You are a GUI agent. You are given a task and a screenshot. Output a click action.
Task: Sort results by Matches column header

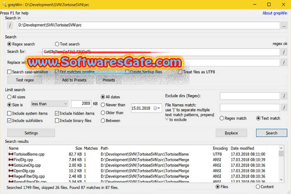coord(91,148)
